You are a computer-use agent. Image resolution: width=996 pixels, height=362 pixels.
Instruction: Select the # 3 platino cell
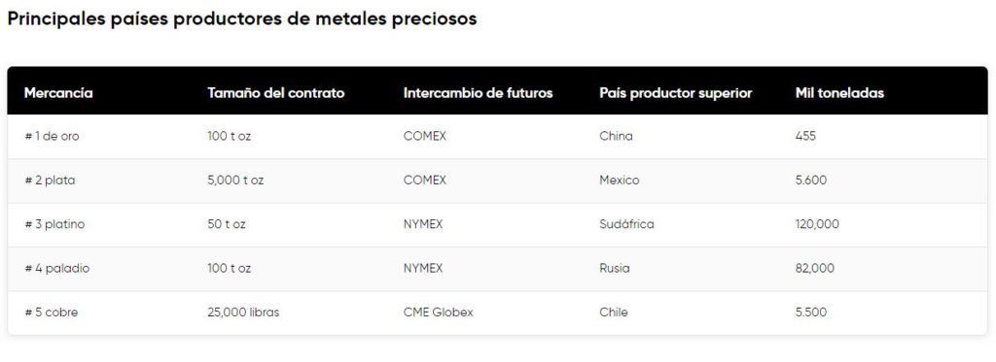tap(54, 224)
